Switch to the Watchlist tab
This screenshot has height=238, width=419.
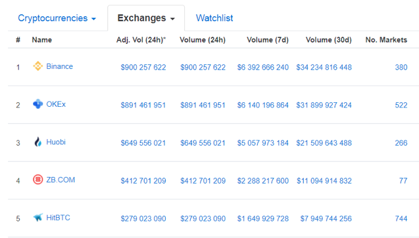(x=214, y=18)
